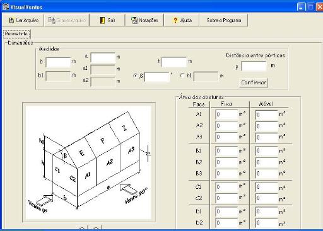Click the a2 dimension input field
Screen dimensions: 323x231
coord(103,81)
